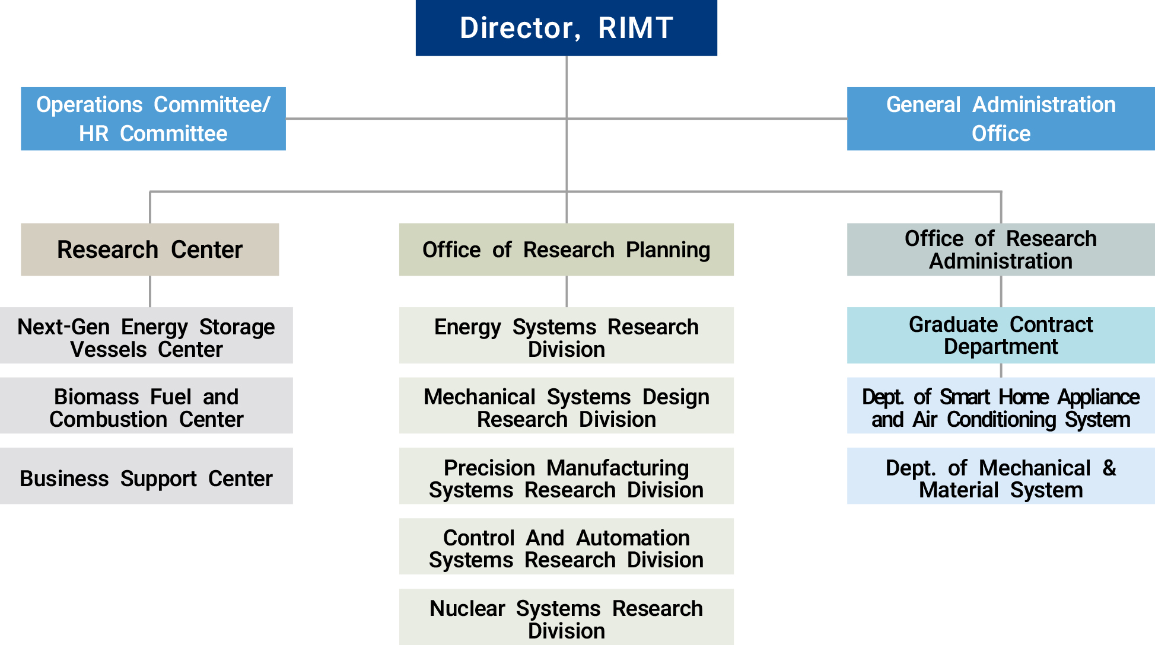Open the Business Support Center box

point(146,476)
